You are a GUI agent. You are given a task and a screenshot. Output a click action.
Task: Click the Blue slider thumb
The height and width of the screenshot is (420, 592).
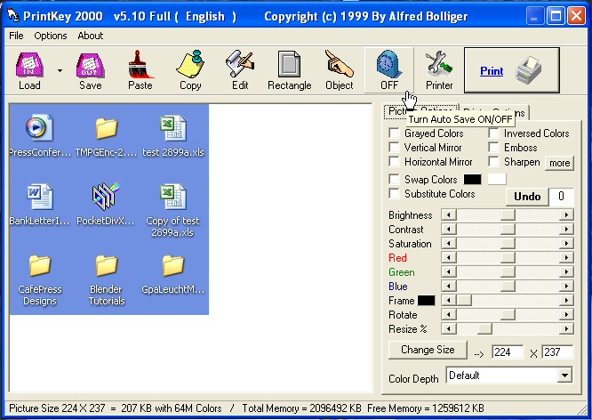508,287
